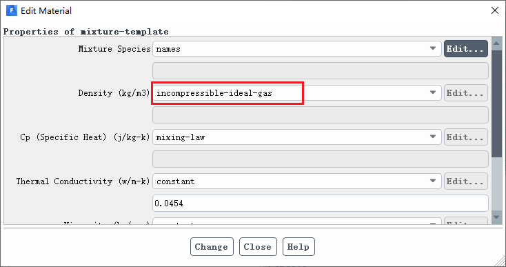Open the Mixture Species dropdown
The width and height of the screenshot is (506, 267).
pos(297,49)
